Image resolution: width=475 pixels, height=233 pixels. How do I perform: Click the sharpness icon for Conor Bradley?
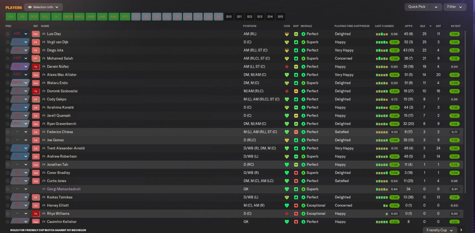point(296,173)
